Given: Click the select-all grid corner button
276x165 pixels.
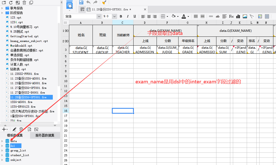Looking at the screenshot, I should 66,23.
